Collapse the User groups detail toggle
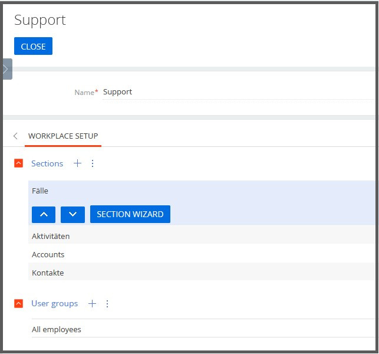Image resolution: width=379 pixels, height=354 pixels. click(x=19, y=303)
